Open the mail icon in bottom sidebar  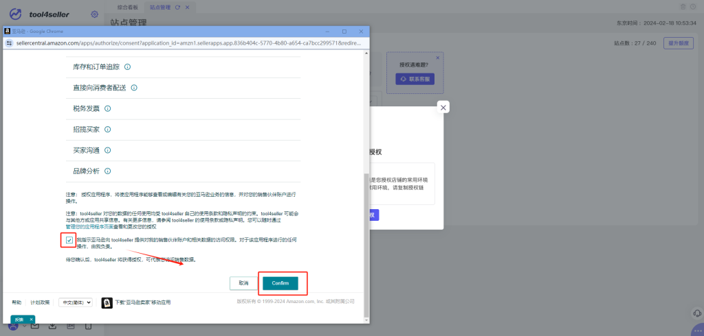tap(34, 326)
